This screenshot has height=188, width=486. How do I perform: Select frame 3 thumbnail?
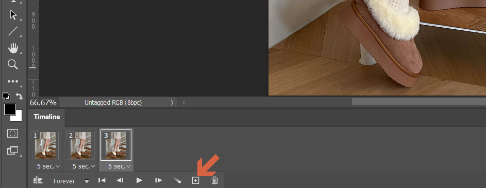pos(116,145)
